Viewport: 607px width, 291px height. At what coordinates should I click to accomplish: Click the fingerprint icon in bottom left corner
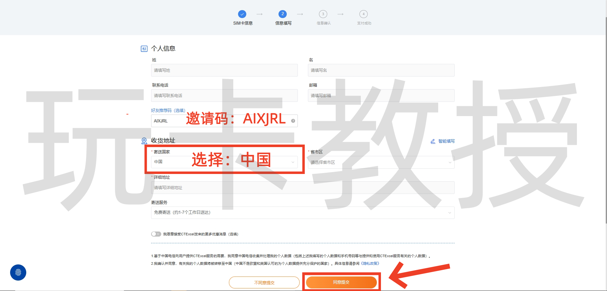pyautogui.click(x=18, y=272)
